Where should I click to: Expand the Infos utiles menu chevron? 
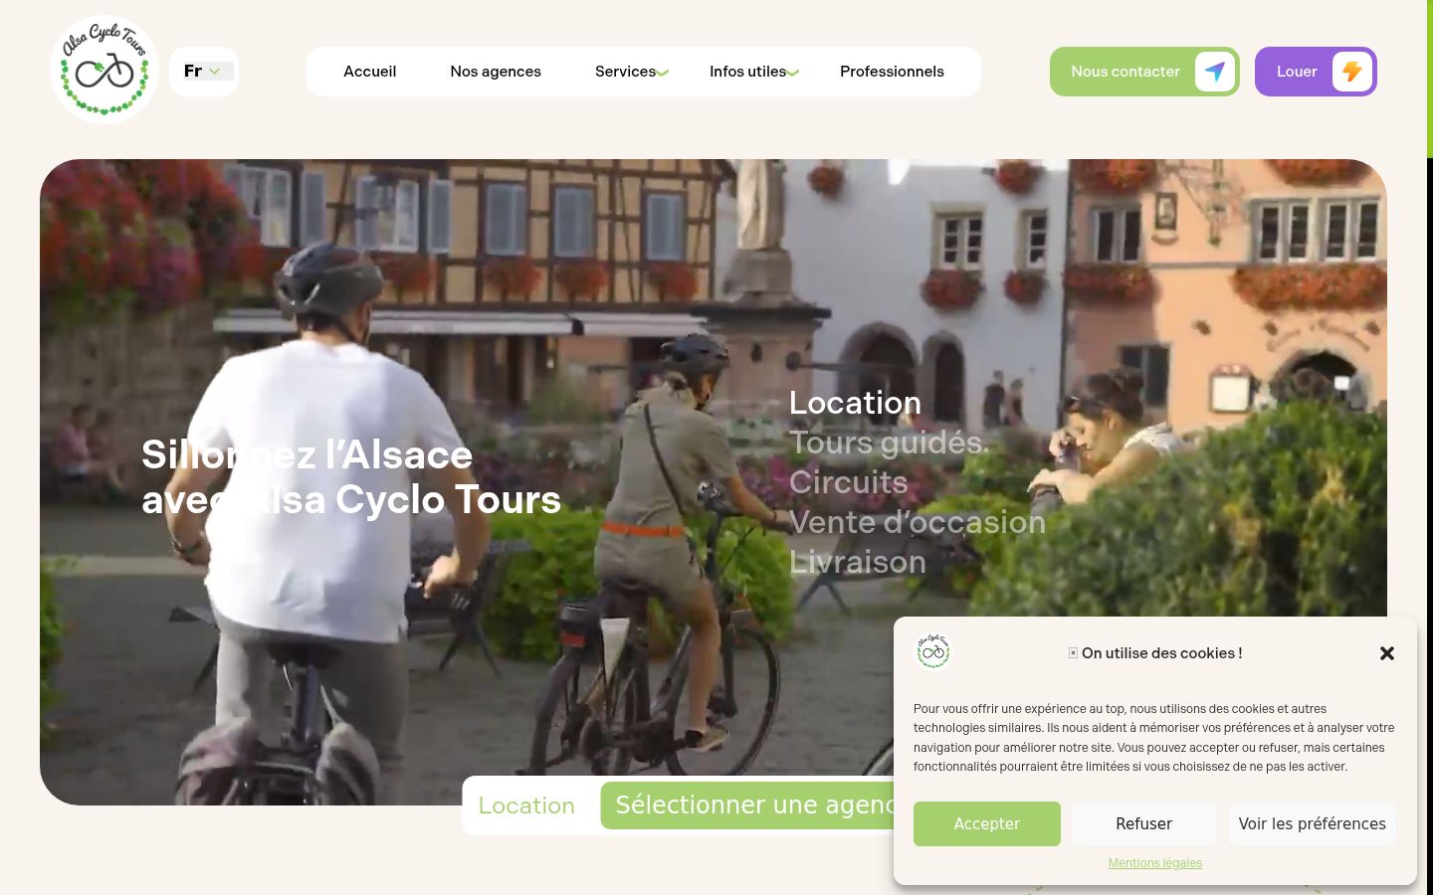point(793,73)
